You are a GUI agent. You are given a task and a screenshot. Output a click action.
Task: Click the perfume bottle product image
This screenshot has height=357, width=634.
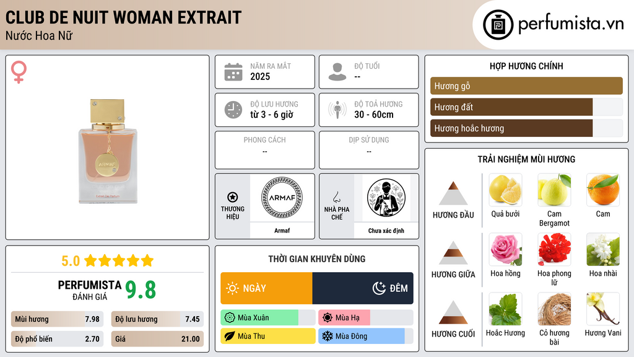tap(108, 151)
